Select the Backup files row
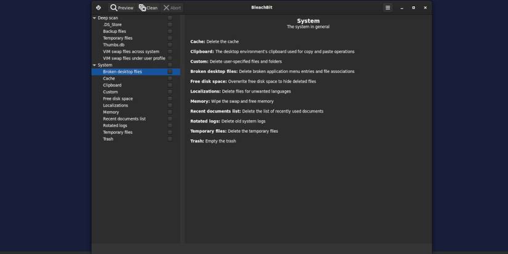508x254 pixels. [135, 31]
